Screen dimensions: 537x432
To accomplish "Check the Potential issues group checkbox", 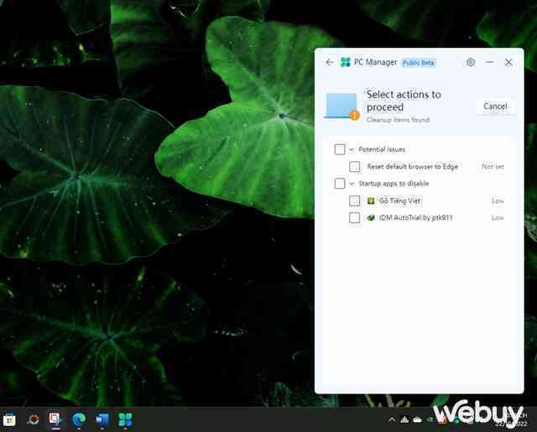I will pos(340,149).
